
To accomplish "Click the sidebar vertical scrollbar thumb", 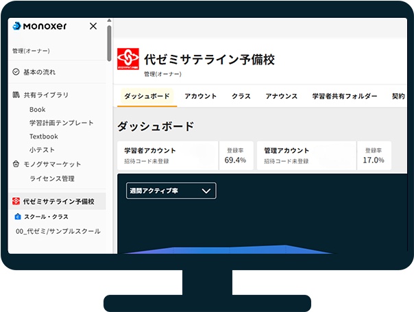I will [109, 43].
